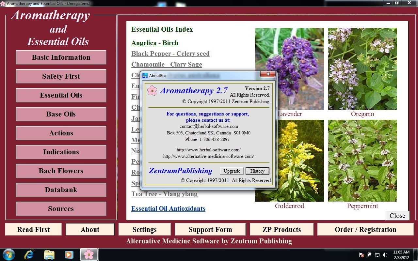Screen dimensions: 418x261
Task: Select the Aromatherapy flower icon in taskbar
Action: click(x=89, y=254)
